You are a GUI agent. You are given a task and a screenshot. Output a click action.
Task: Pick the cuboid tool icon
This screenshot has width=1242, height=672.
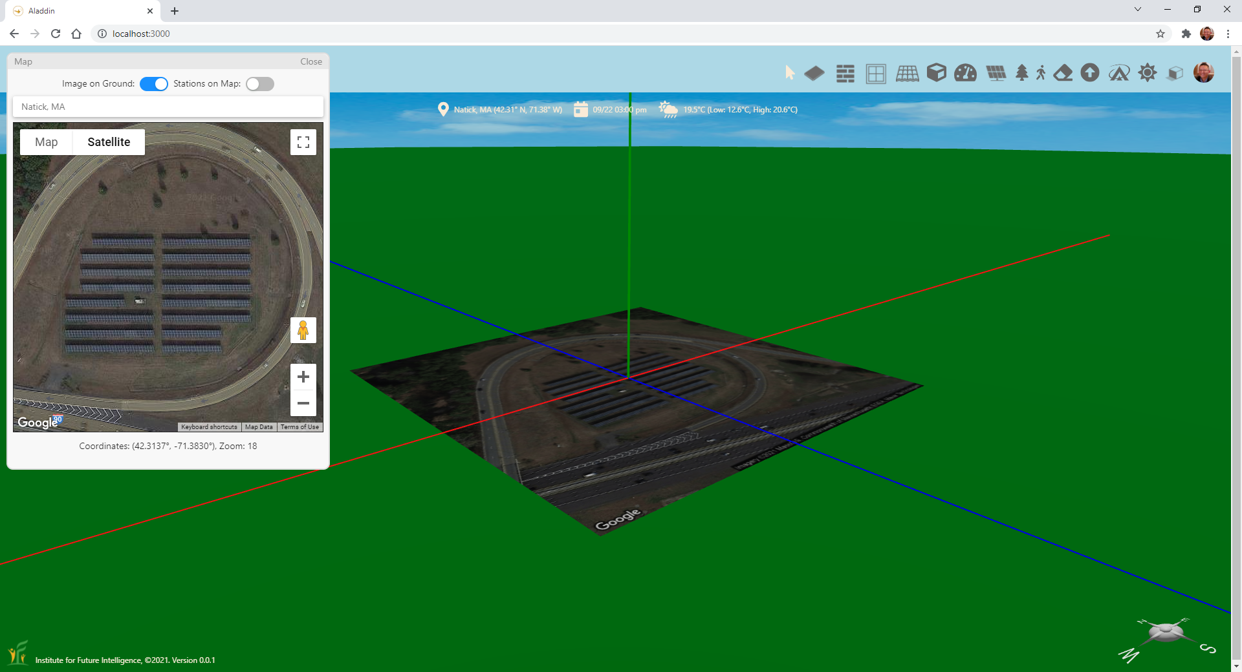[x=936, y=73]
